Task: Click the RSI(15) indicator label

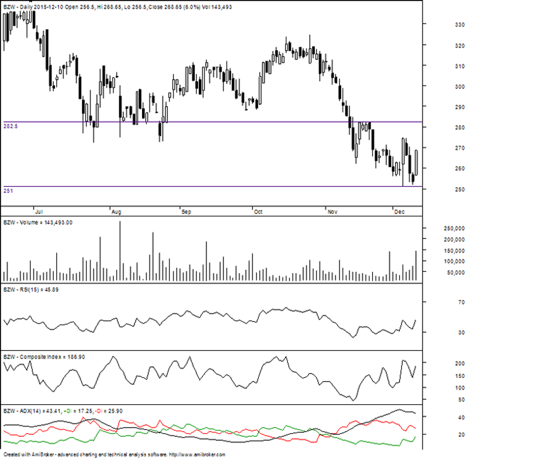Action: tap(31, 290)
